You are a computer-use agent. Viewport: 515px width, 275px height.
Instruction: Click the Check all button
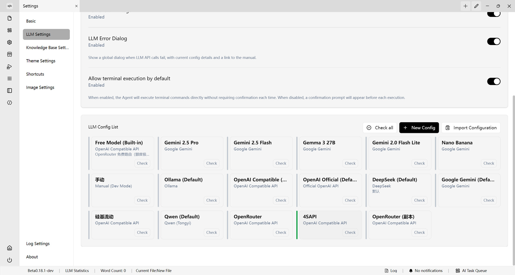380,128
